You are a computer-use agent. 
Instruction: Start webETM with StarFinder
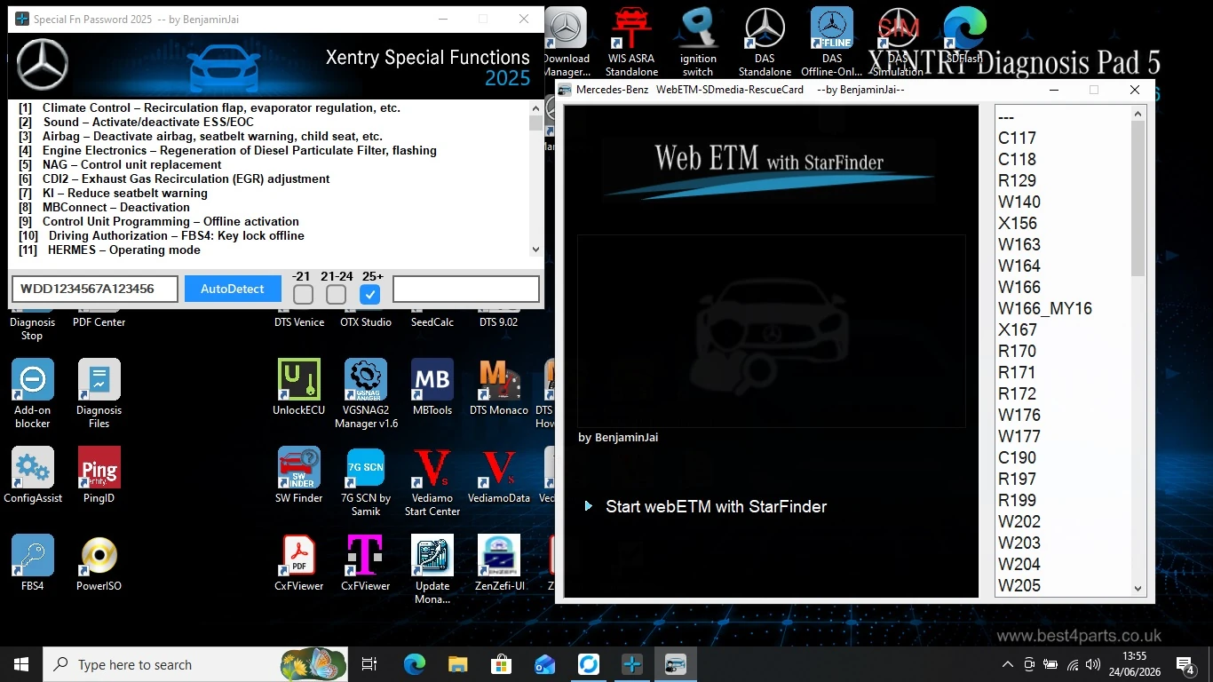(716, 506)
